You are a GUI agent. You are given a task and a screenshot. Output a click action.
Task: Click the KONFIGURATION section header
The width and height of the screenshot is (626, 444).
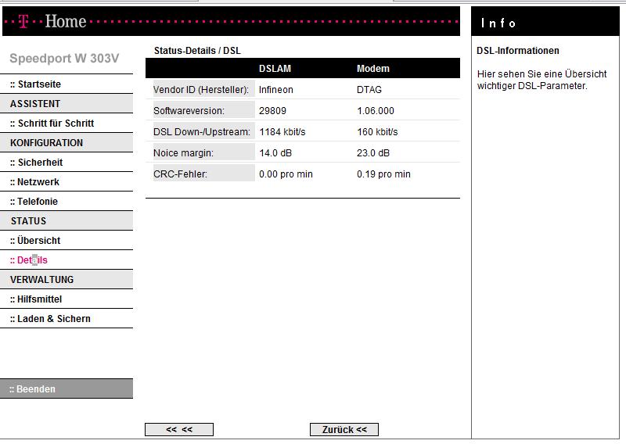67,143
